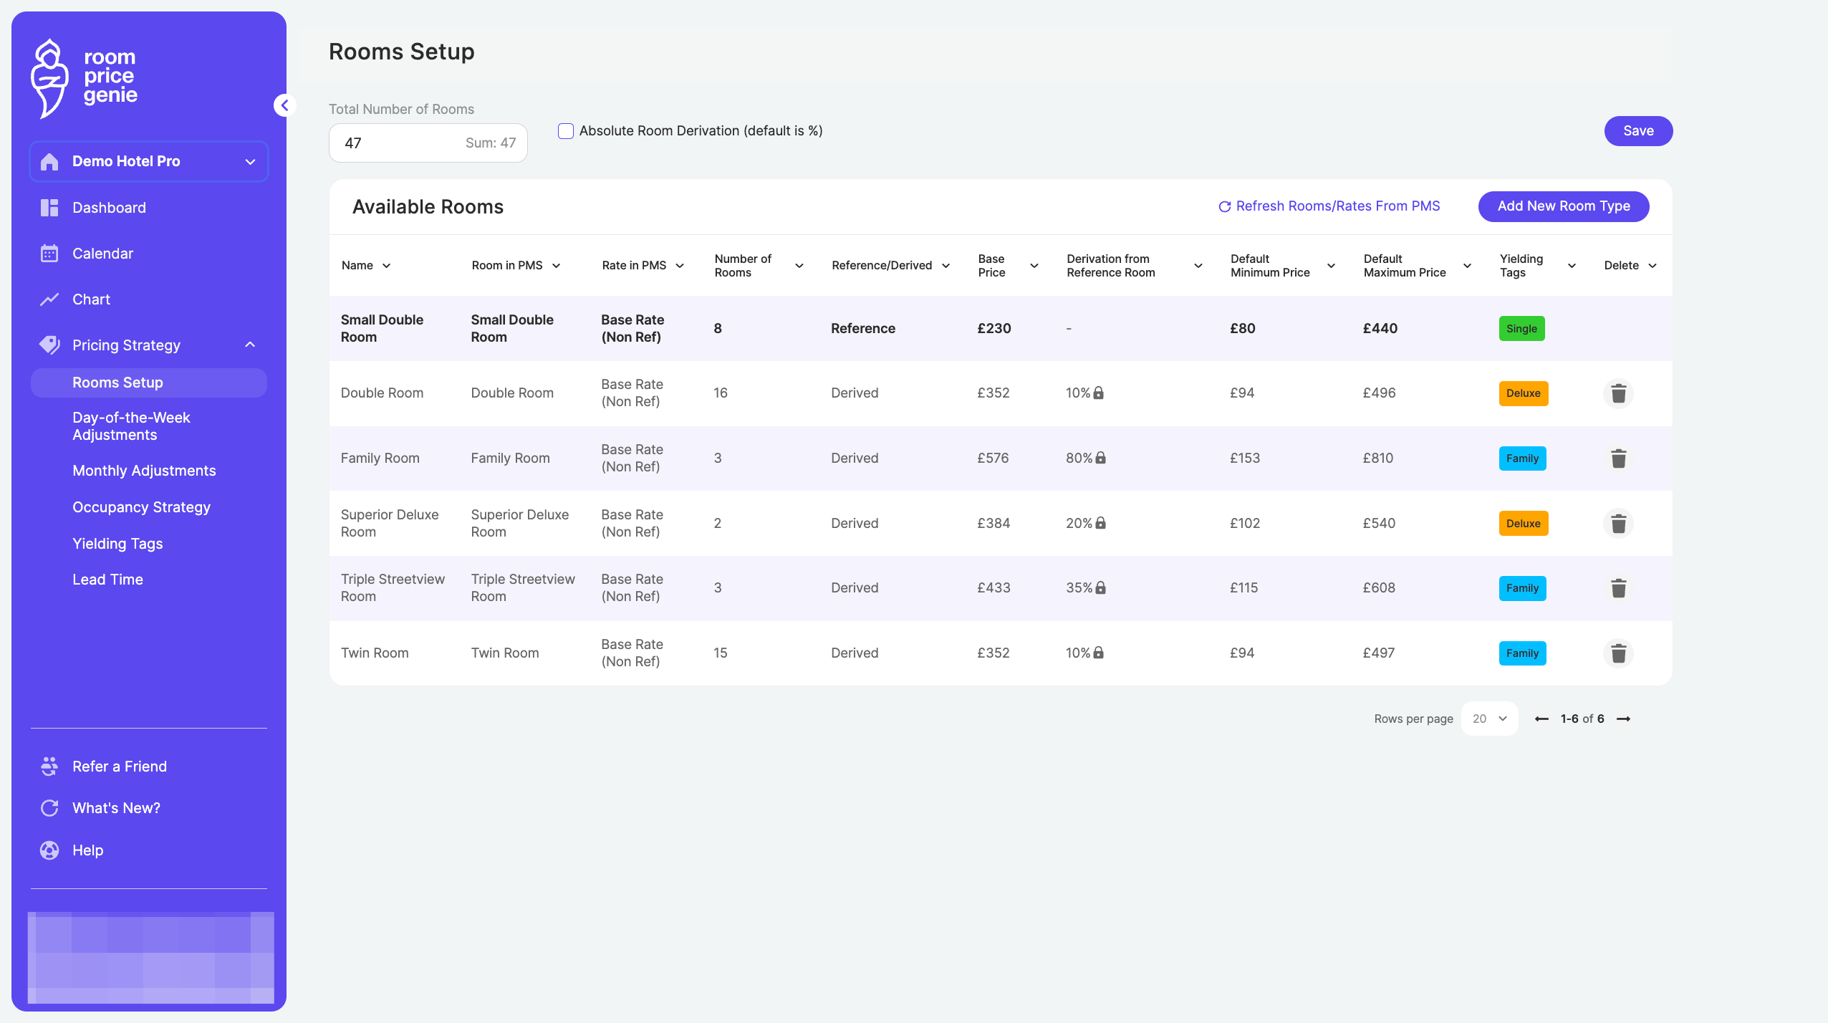Collapse the Pricing Strategy section
Image resolution: width=1828 pixels, height=1023 pixels.
250,345
